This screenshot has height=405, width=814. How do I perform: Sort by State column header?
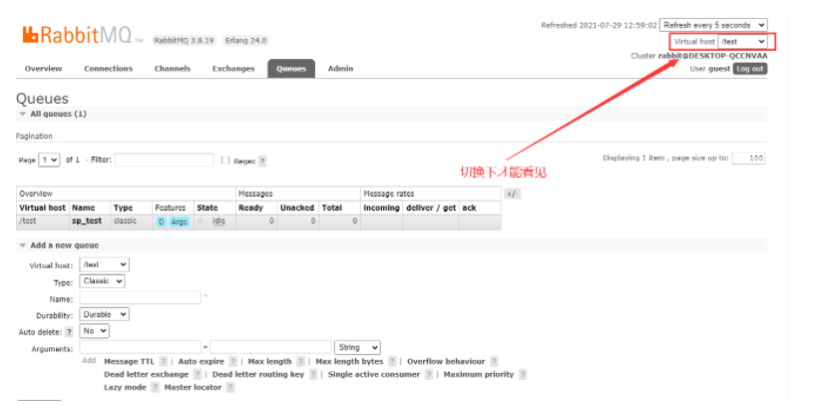207,207
